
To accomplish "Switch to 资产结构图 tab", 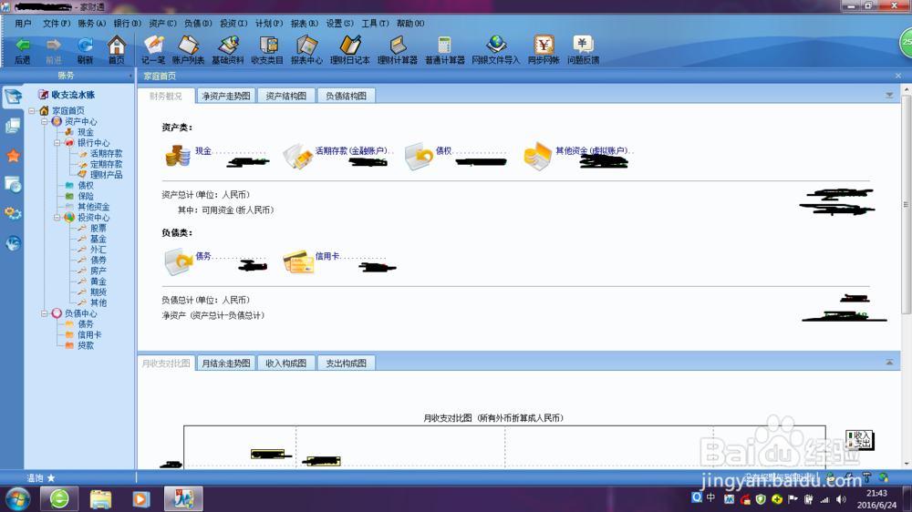I will point(285,96).
